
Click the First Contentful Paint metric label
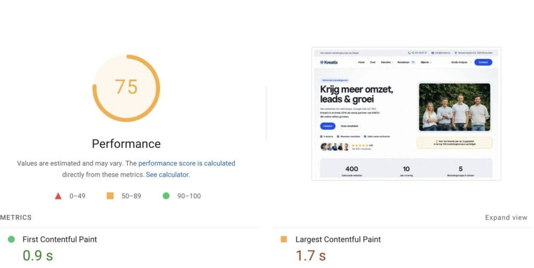coord(59,239)
